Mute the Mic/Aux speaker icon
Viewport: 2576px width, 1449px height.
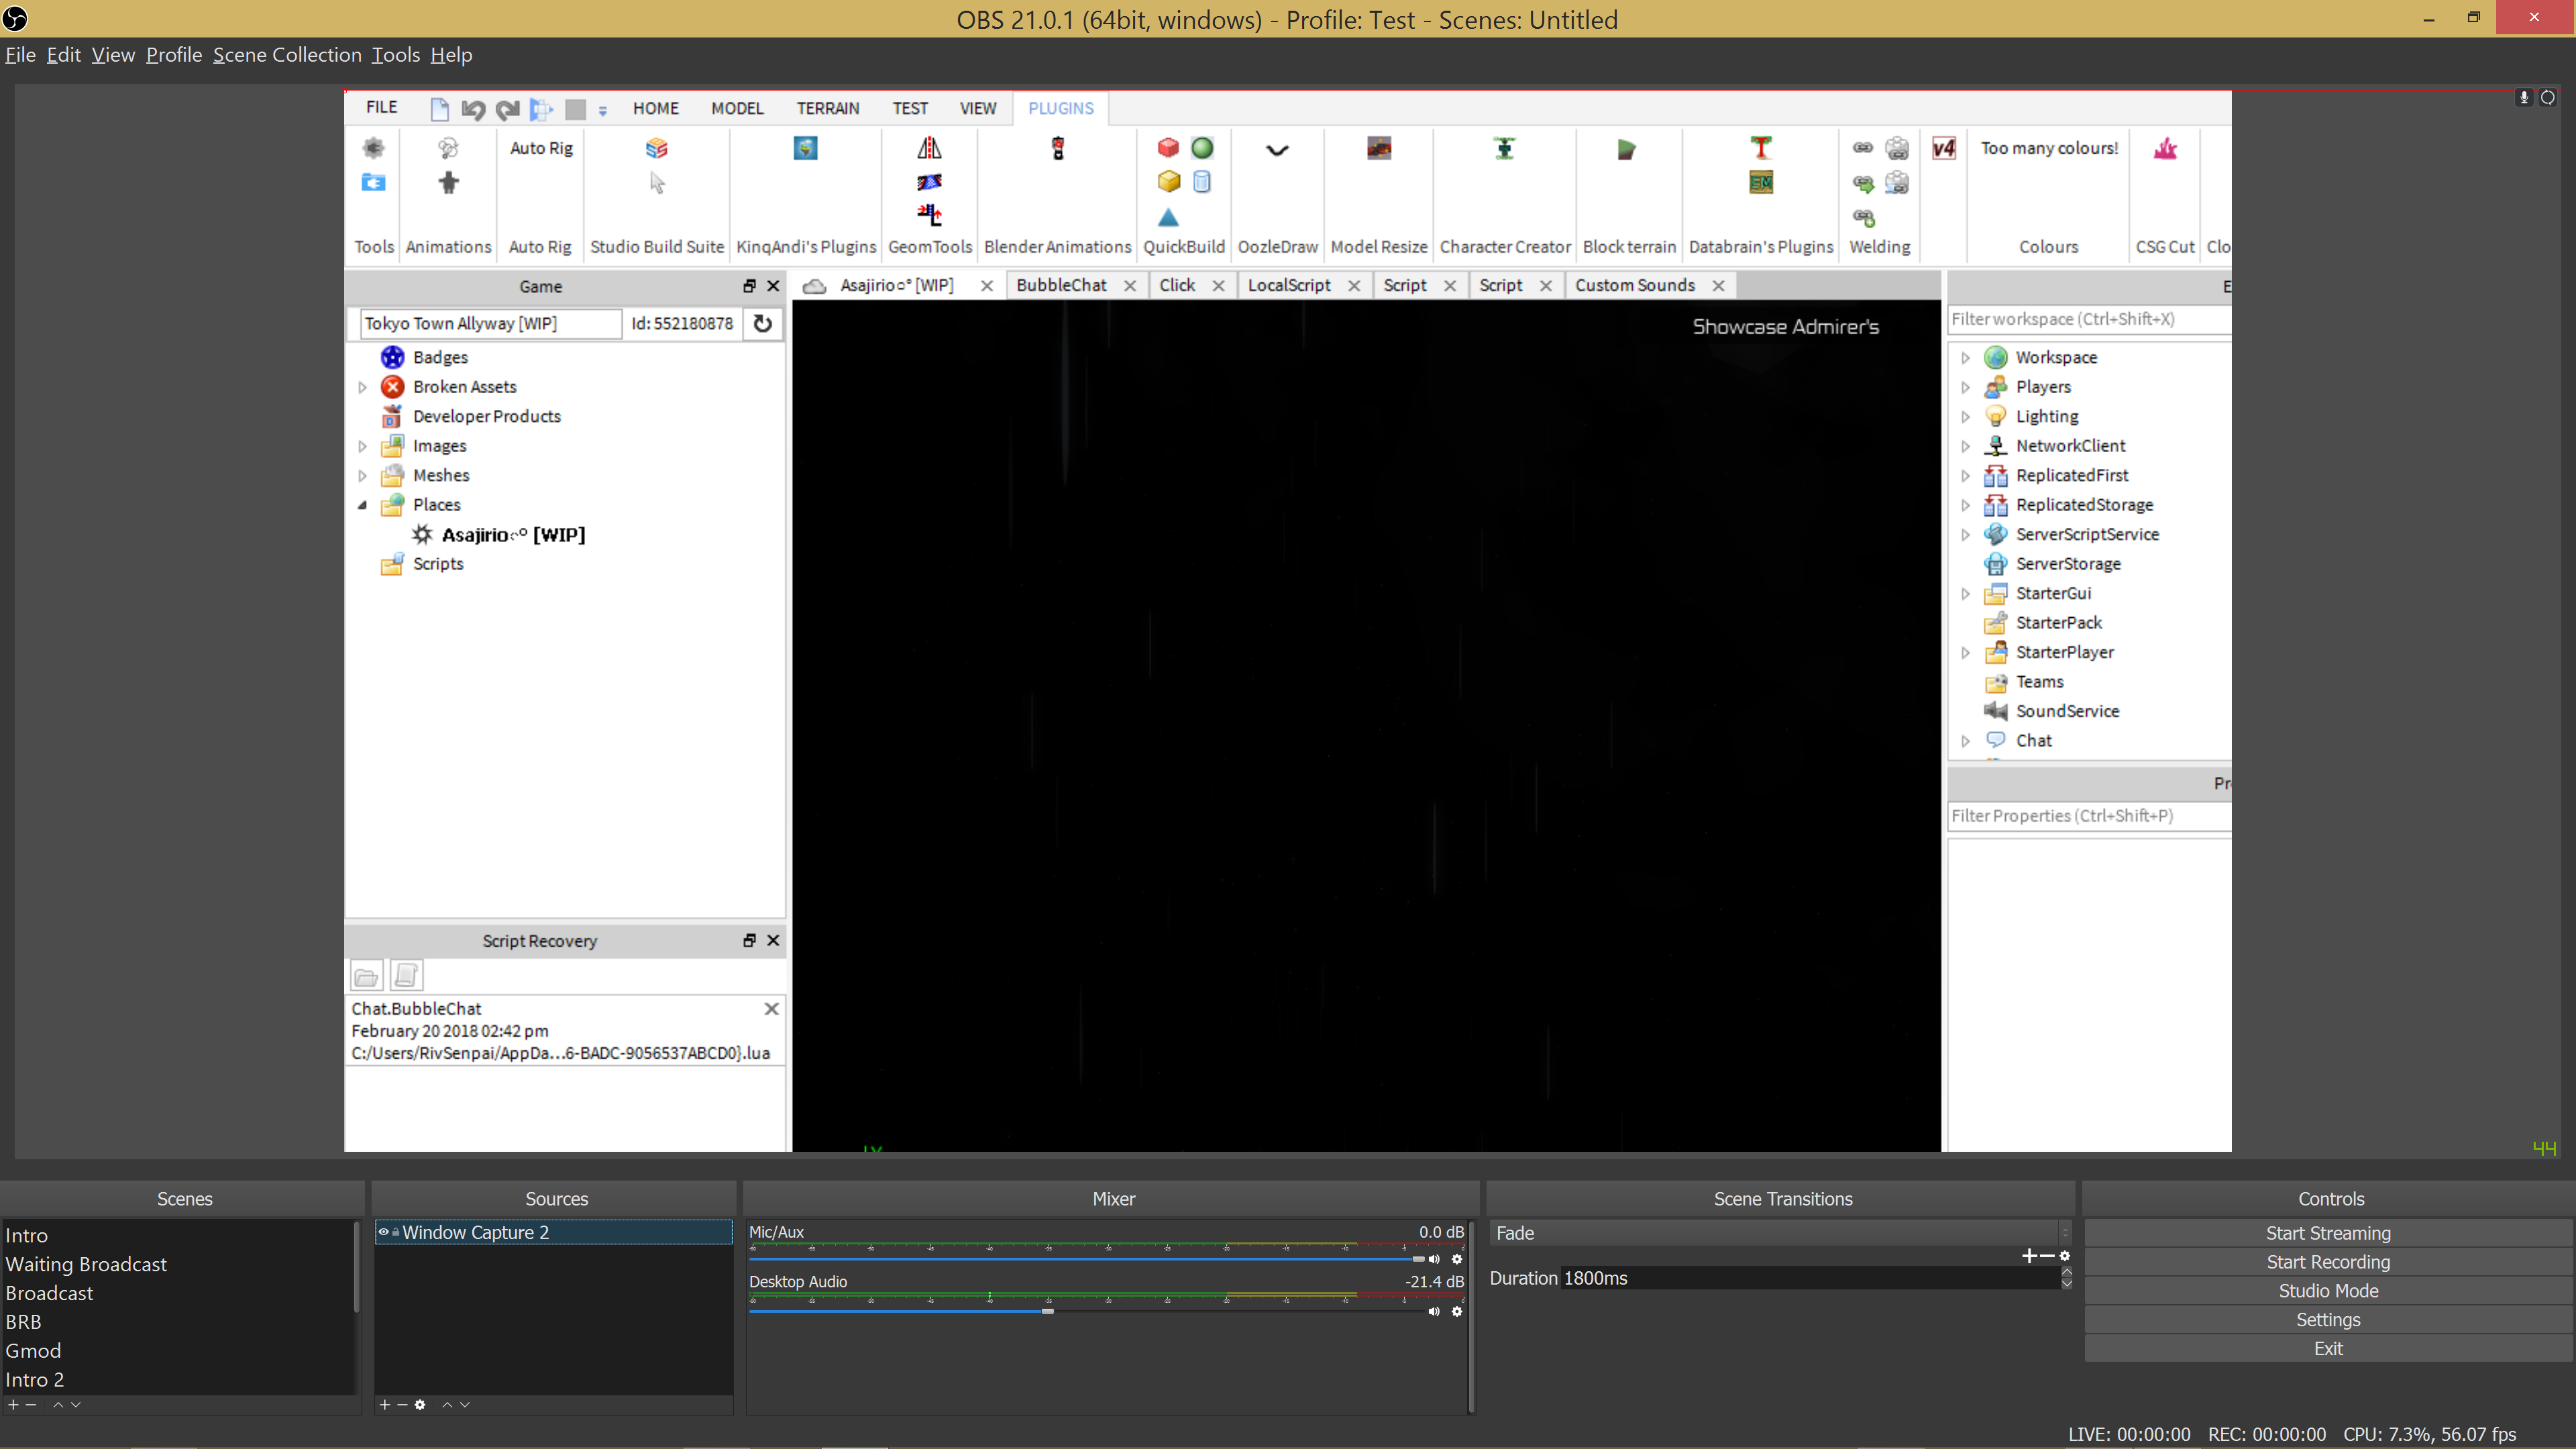[x=1434, y=1259]
